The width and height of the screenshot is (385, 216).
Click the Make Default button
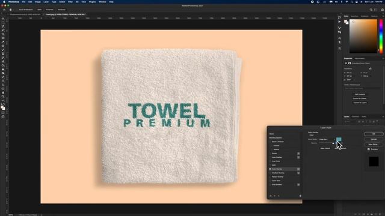[325, 148]
